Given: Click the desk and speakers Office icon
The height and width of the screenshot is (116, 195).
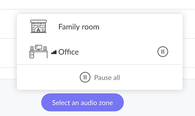Looking at the screenshot, I should [38, 52].
